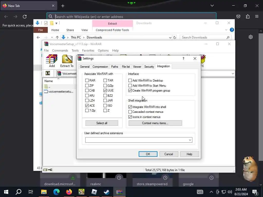263x197 pixels.
Task: Expand the WinRAR address bar dropdown
Action: click(x=233, y=74)
